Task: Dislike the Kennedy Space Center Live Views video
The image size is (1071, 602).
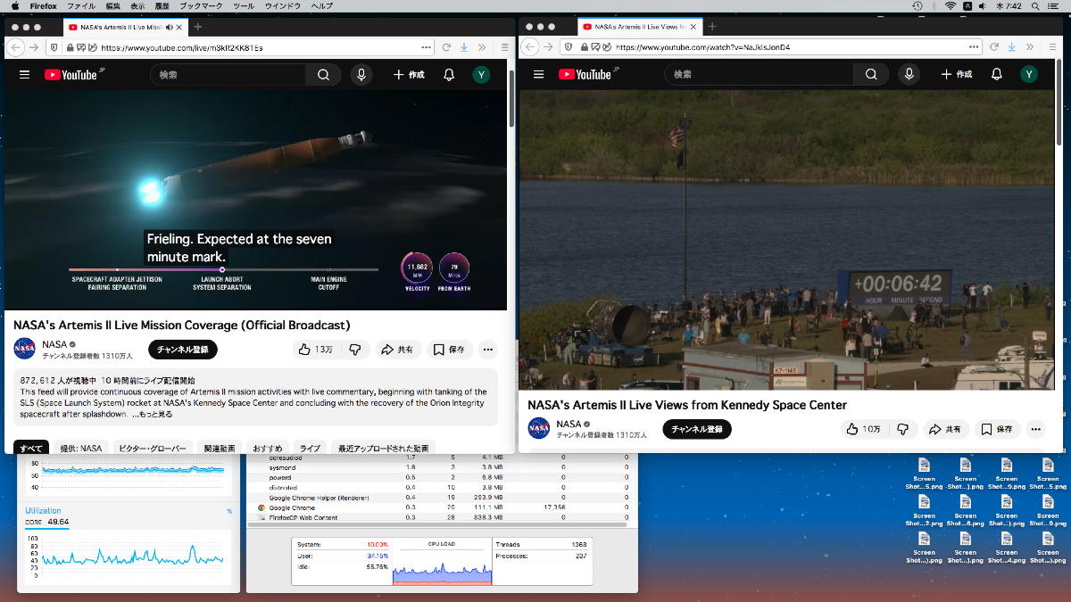Action: pos(902,429)
